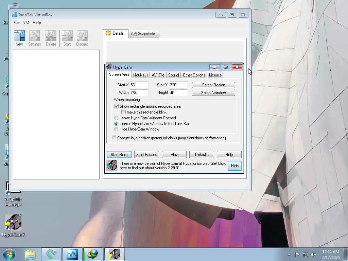Click the HyperCam camera icon in update notice
The image size is (348, 261).
pyautogui.click(x=112, y=166)
